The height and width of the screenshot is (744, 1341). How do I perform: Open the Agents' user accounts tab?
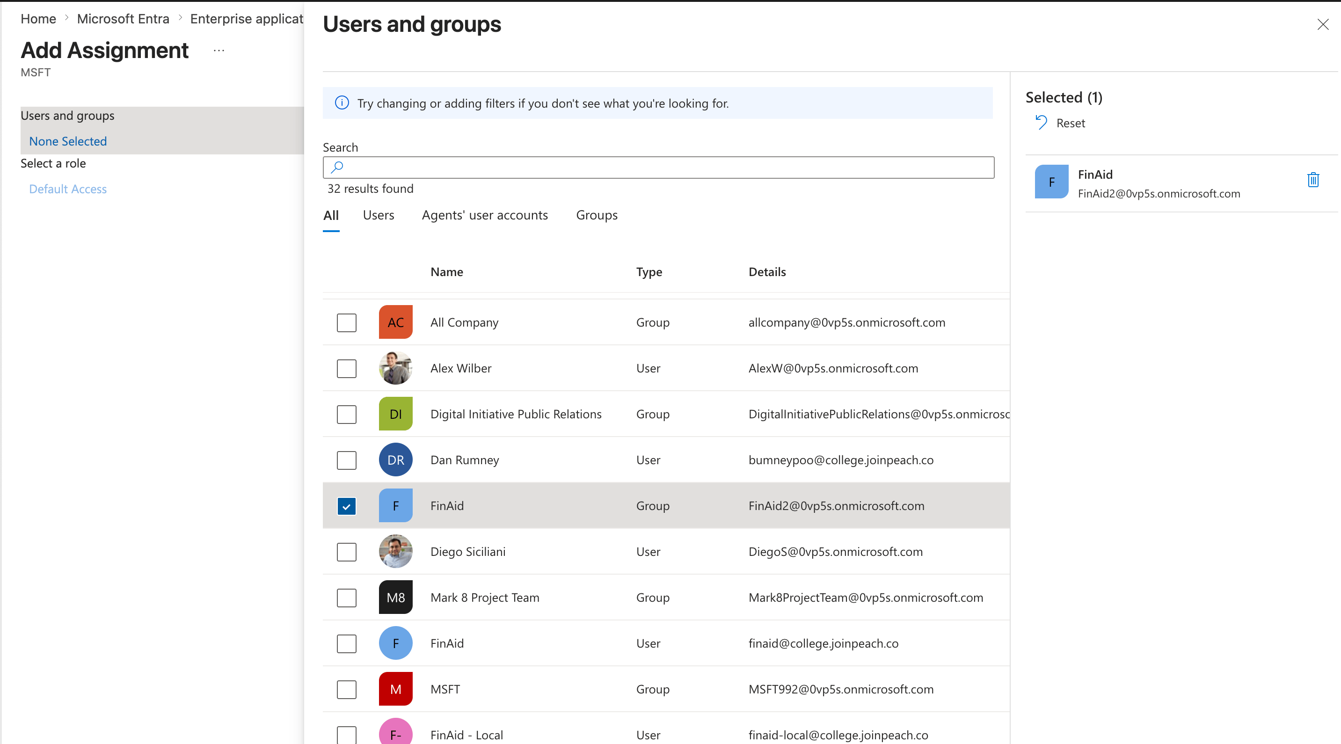(x=485, y=215)
